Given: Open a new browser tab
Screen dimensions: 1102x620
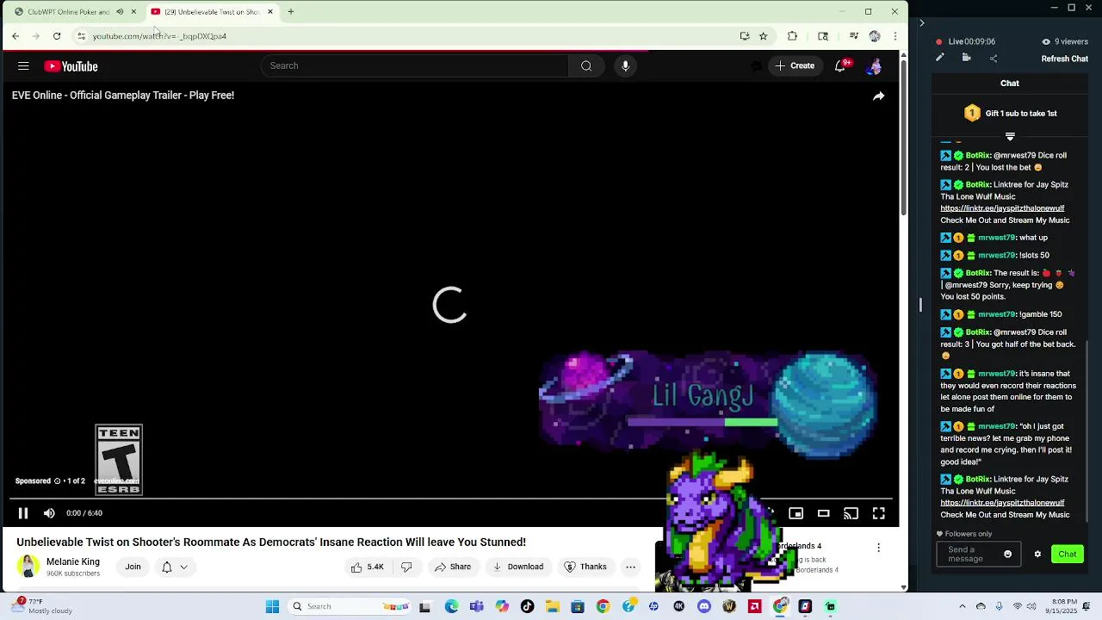Looking at the screenshot, I should pyautogui.click(x=291, y=12).
